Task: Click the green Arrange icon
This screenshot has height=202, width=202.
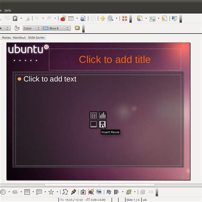Action: click(129, 192)
